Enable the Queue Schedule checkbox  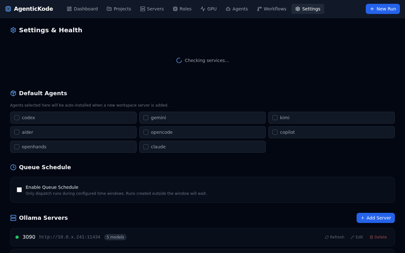(19, 190)
